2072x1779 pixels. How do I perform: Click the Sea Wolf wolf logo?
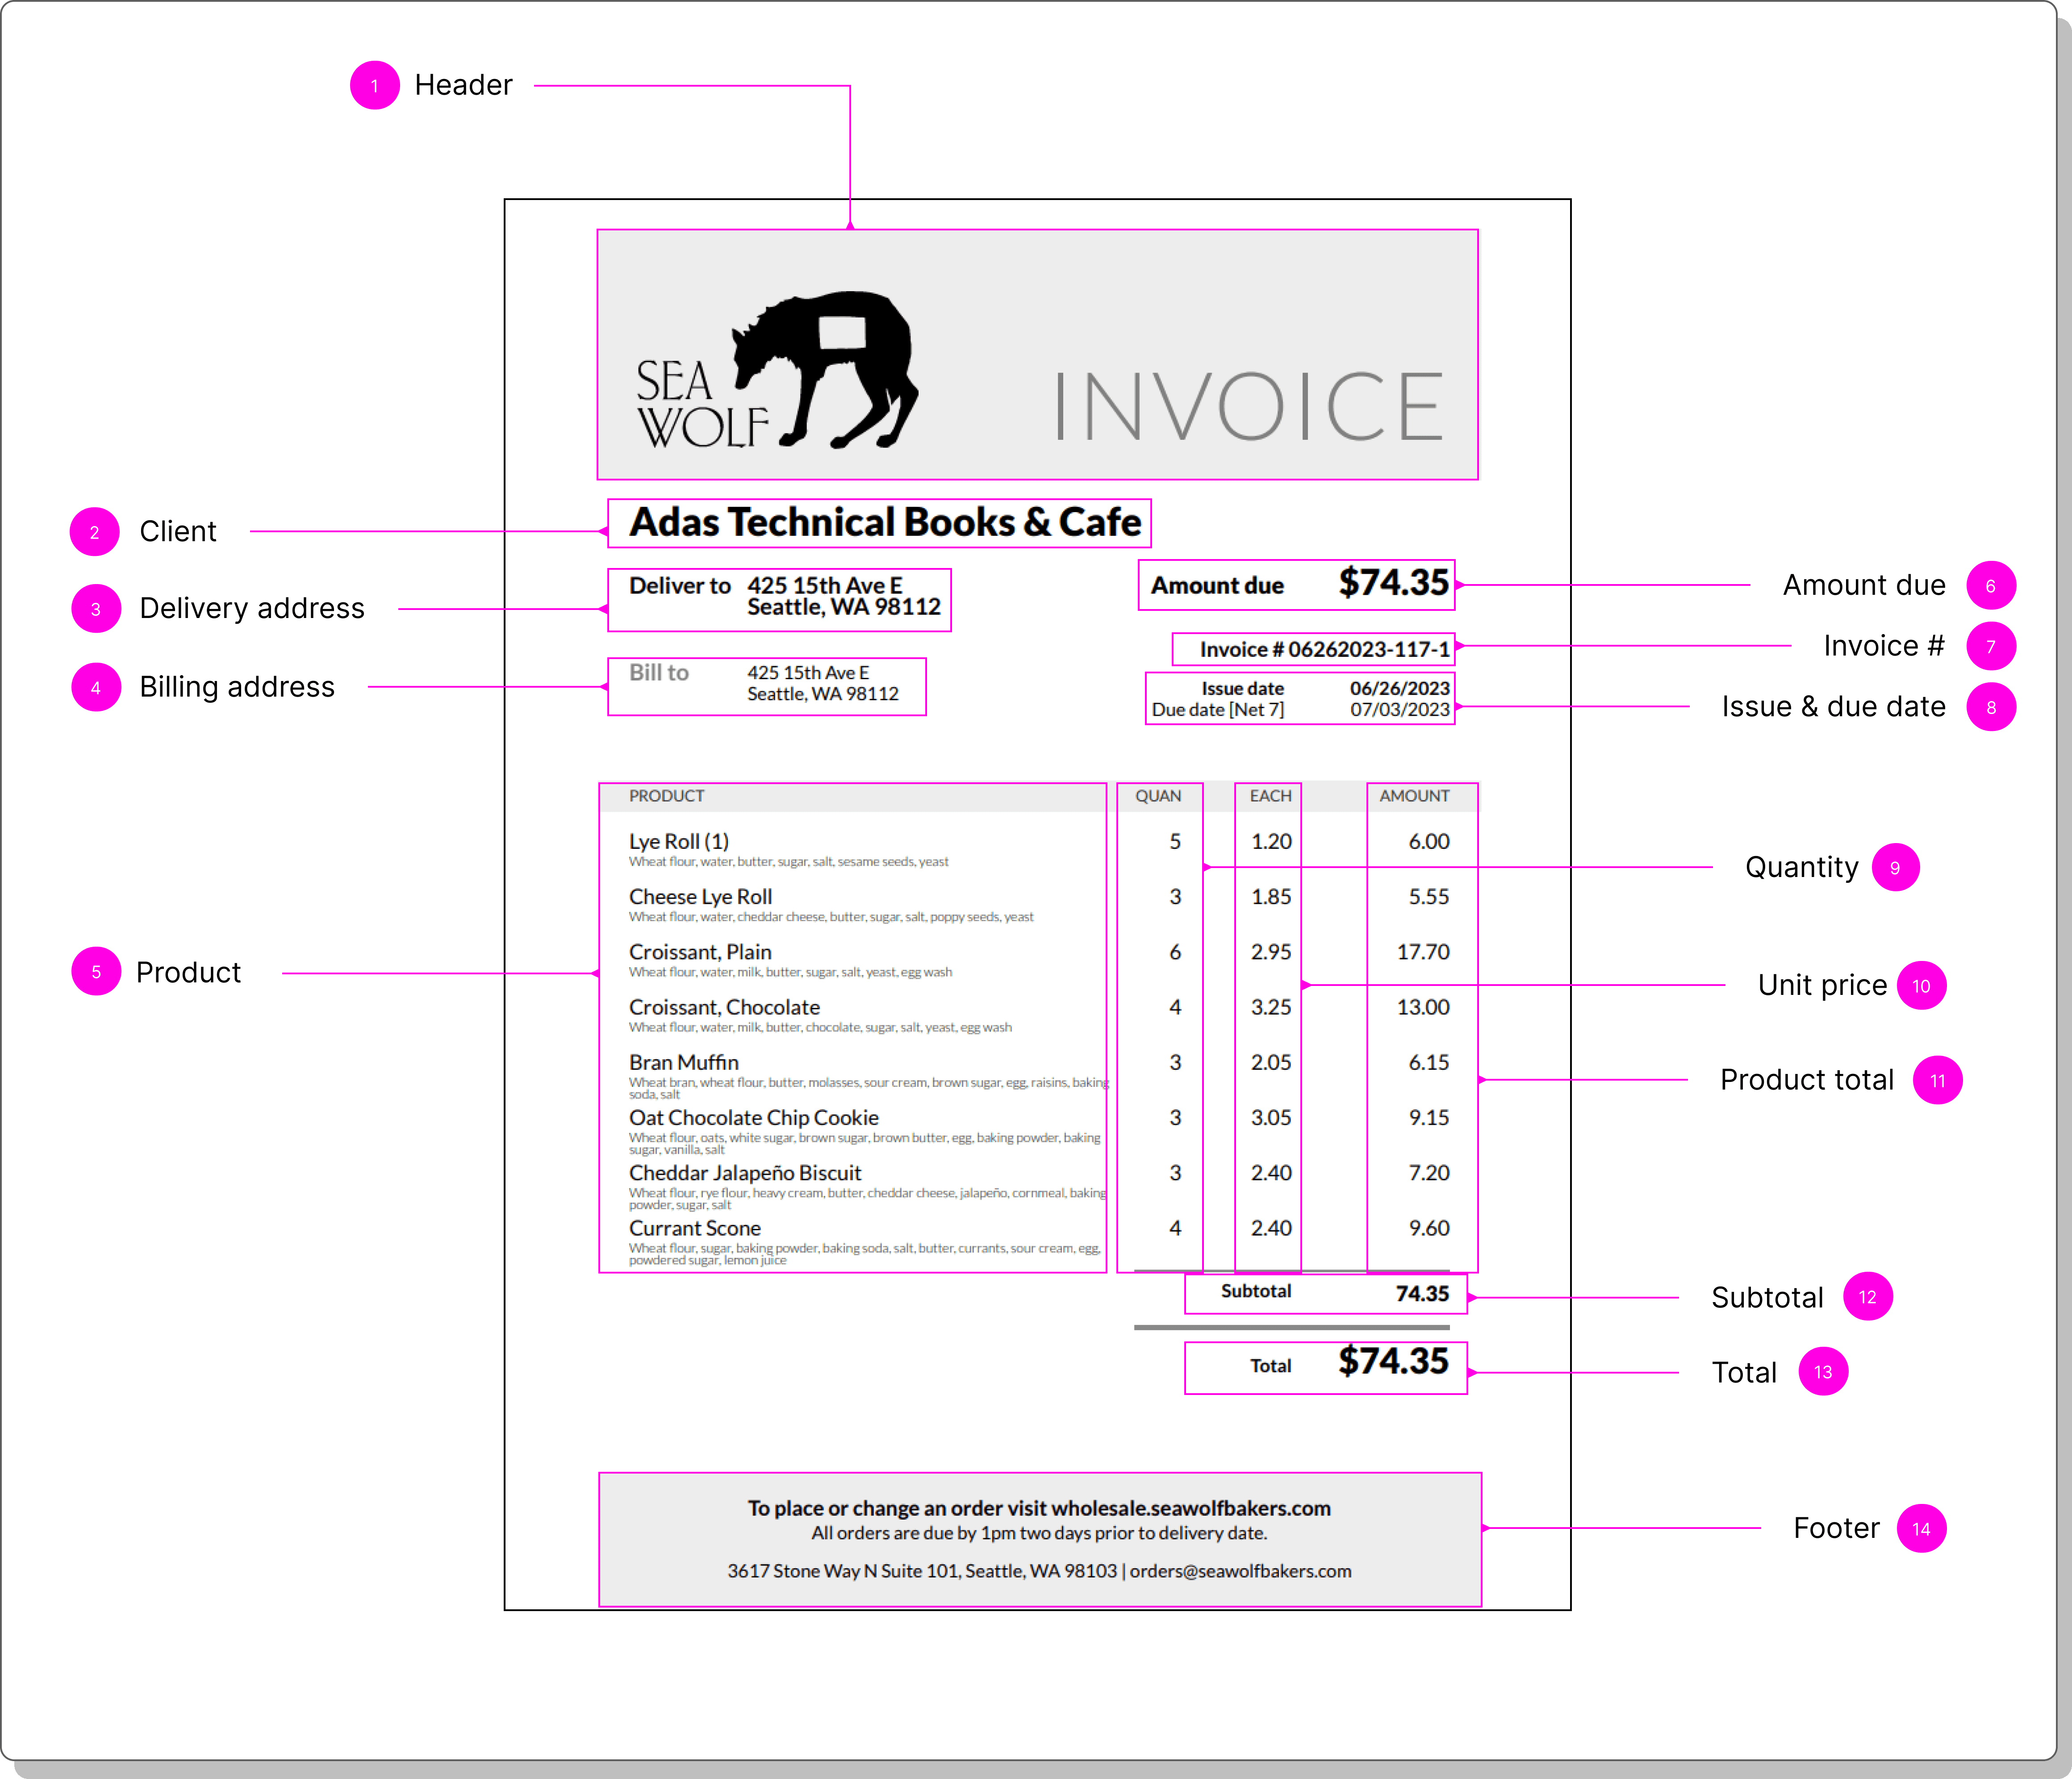click(x=777, y=370)
